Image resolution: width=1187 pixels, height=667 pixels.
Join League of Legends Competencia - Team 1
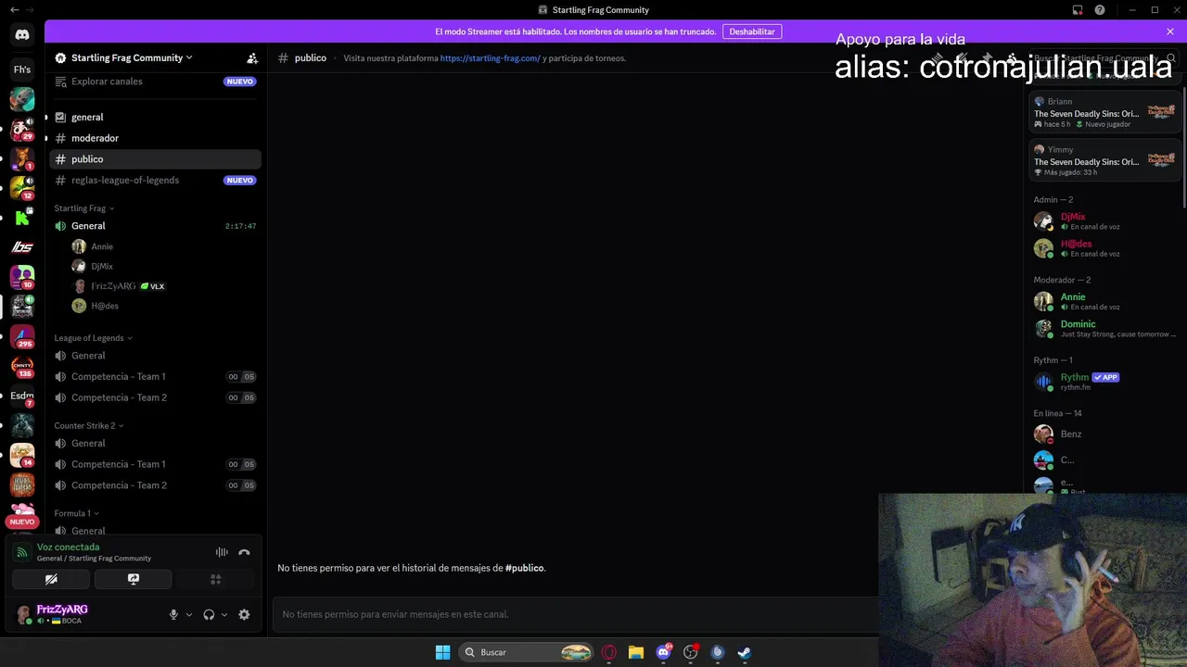pos(155,377)
